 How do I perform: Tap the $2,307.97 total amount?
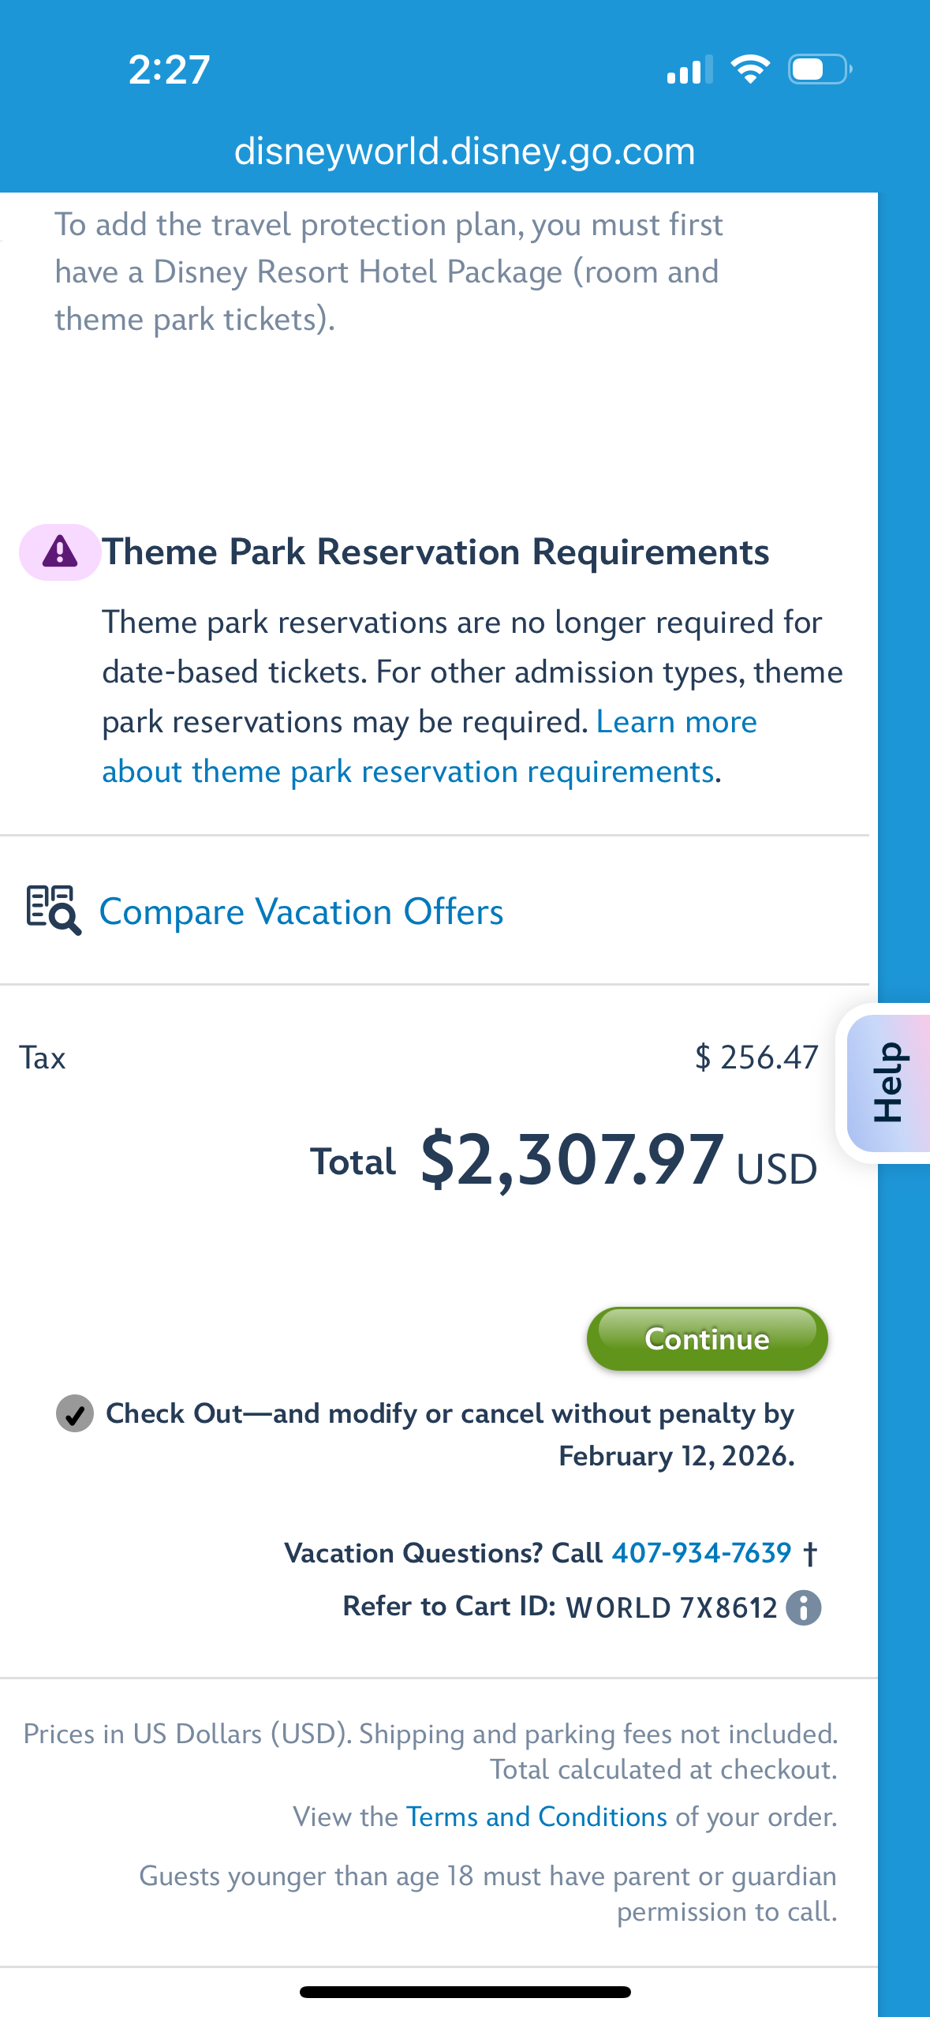pos(572,1160)
